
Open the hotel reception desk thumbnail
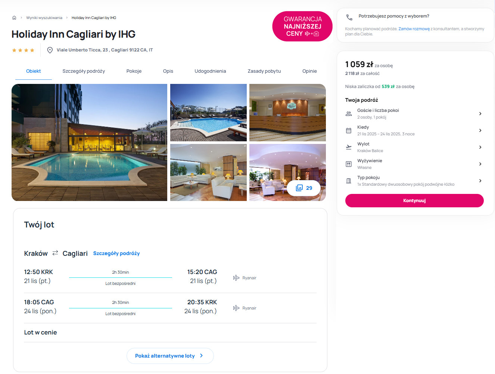(x=287, y=113)
